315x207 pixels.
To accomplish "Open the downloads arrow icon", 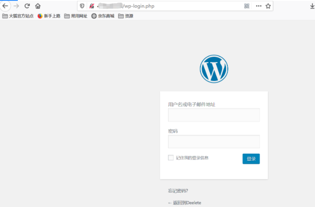I will click(x=312, y=6).
